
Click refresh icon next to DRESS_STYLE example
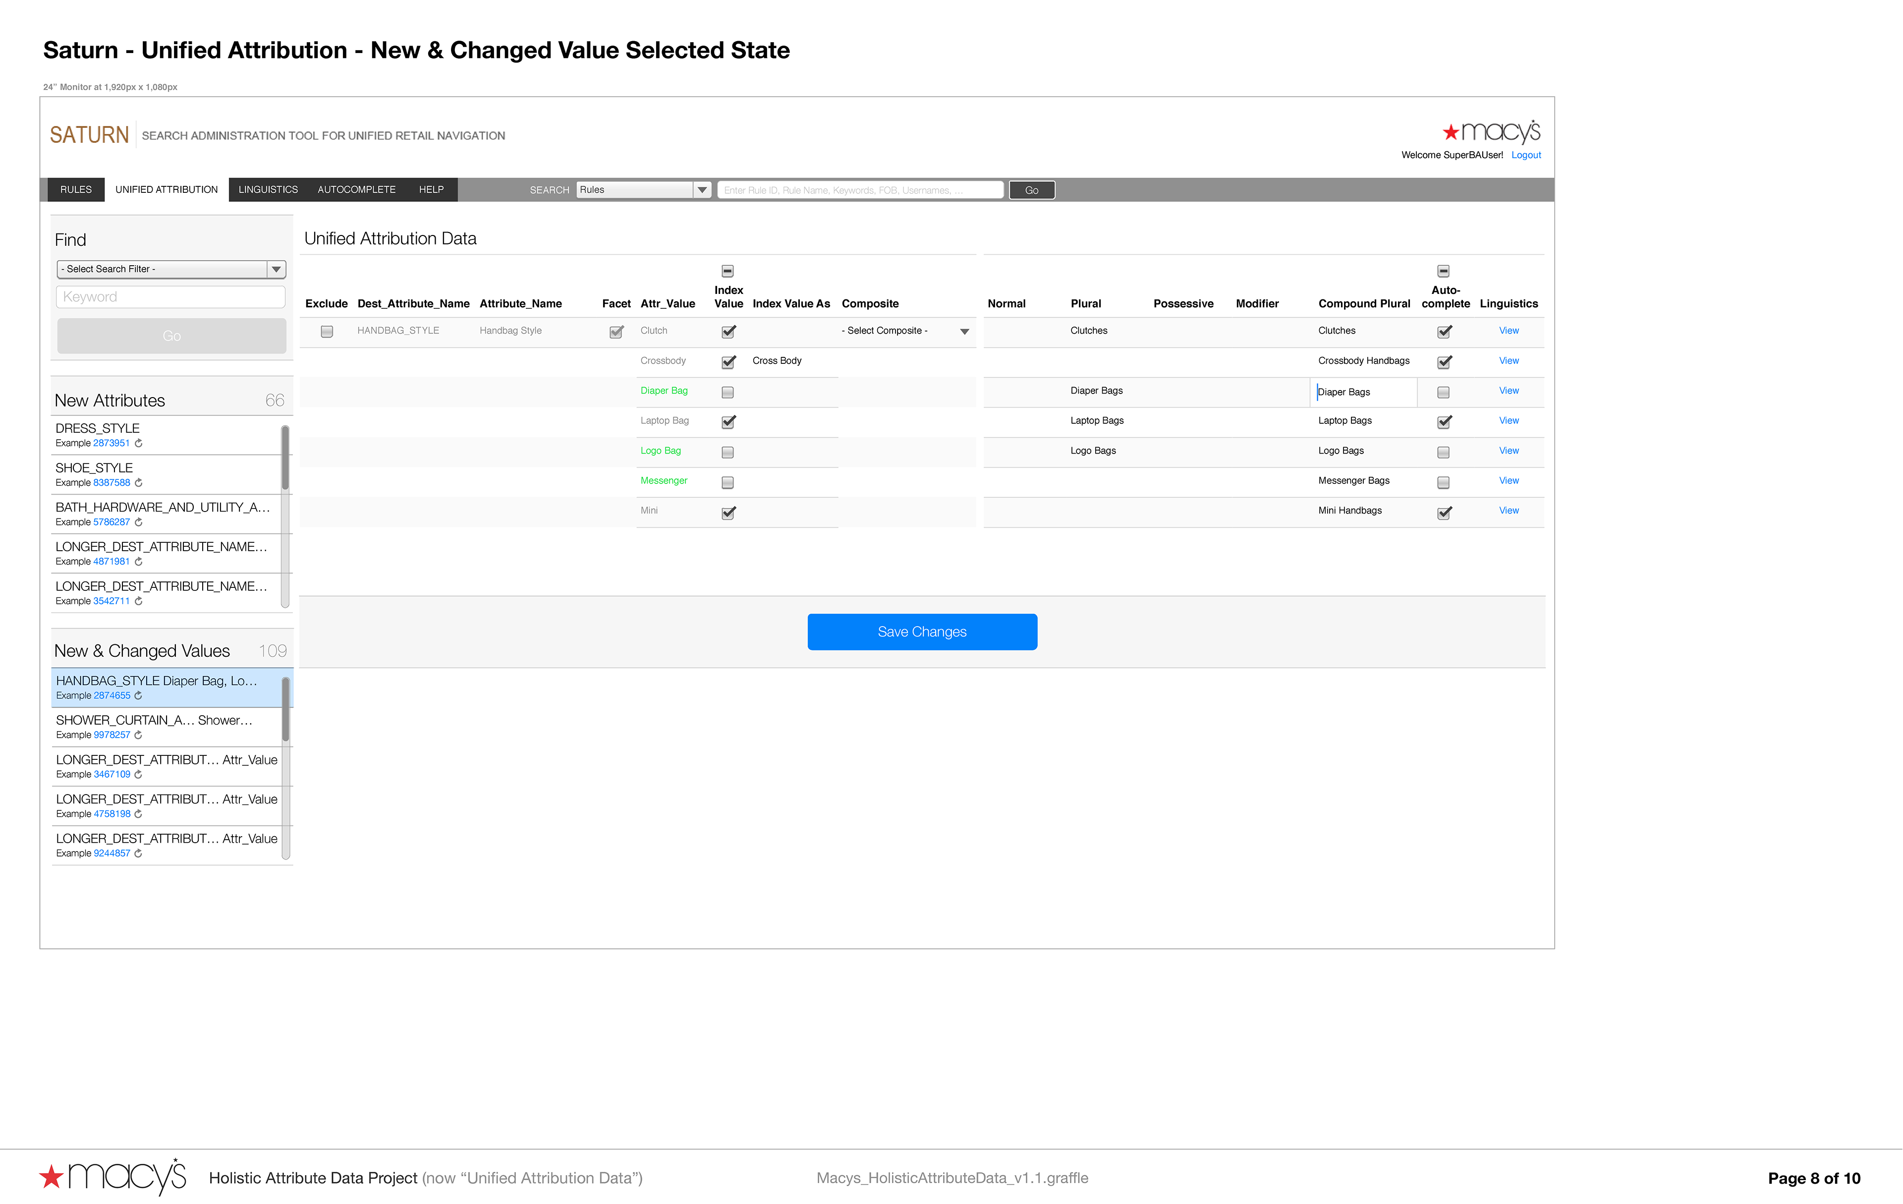pos(138,444)
